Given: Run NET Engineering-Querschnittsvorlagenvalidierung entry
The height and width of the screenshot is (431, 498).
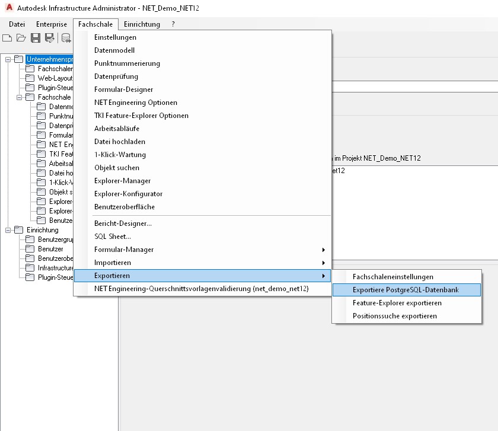Looking at the screenshot, I should click(203, 289).
